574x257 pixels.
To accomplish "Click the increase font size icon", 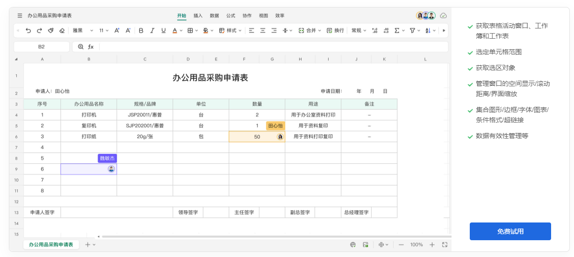I will (117, 30).
